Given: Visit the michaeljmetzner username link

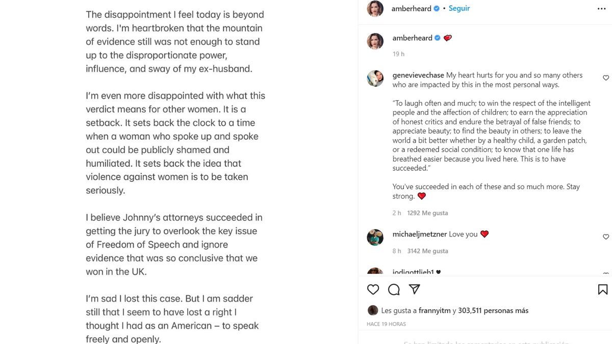Looking at the screenshot, I should click(420, 234).
